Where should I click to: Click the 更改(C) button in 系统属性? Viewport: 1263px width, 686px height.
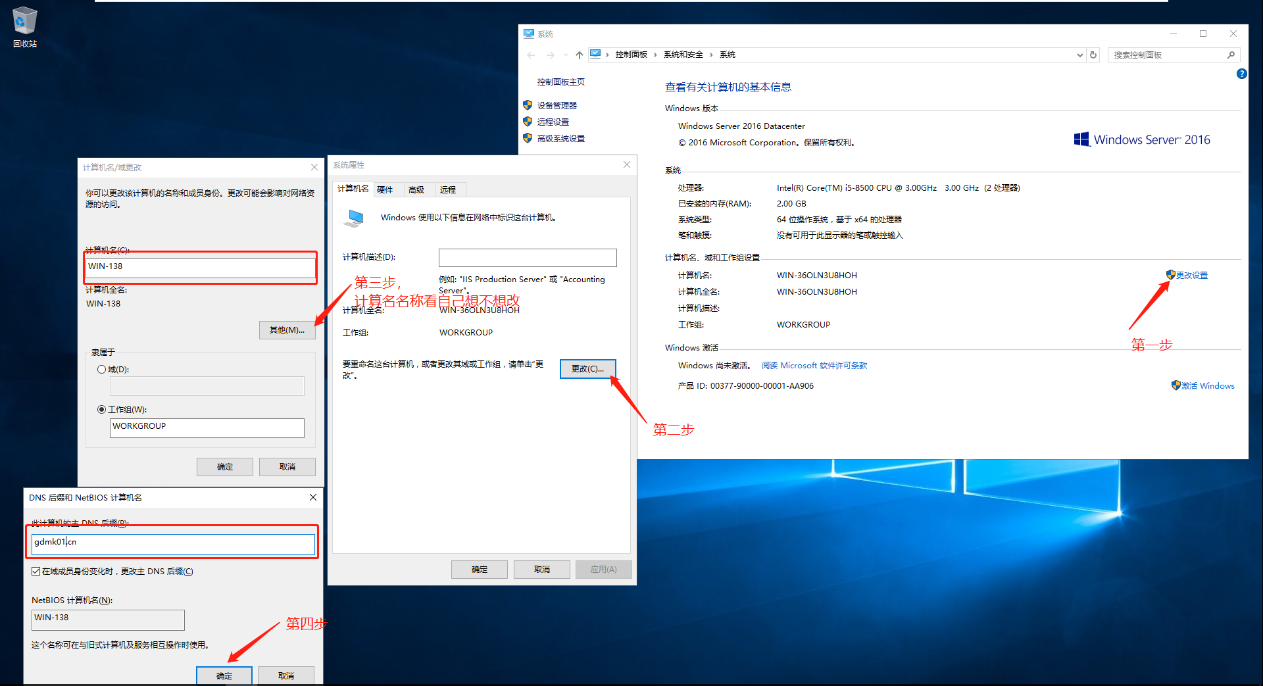587,368
